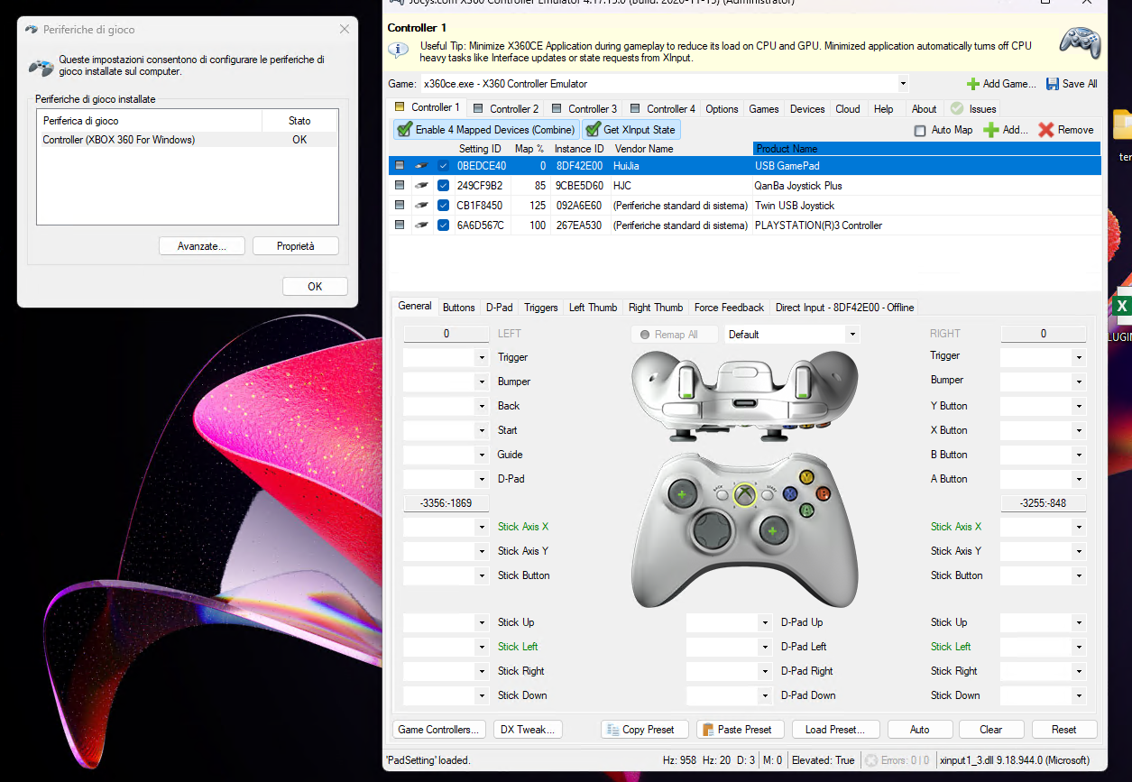The image size is (1132, 782).
Task: Click the right thumbstick on controller image
Action: [x=773, y=531]
